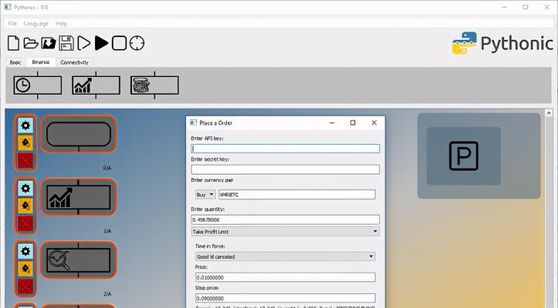Click the orange debug icon for 2|A
558x308 pixels.
(x=25, y=269)
